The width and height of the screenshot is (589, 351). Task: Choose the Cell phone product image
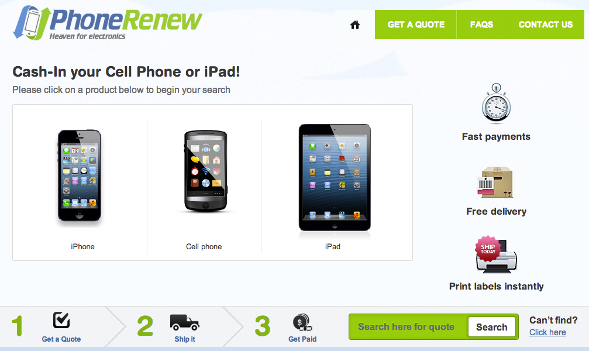click(x=205, y=172)
